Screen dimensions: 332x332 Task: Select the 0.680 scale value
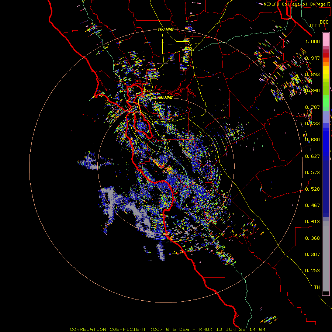pos(312,140)
